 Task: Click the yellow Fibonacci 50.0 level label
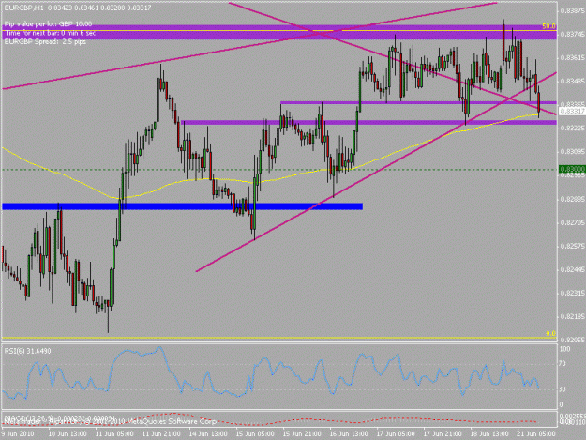coord(548,26)
